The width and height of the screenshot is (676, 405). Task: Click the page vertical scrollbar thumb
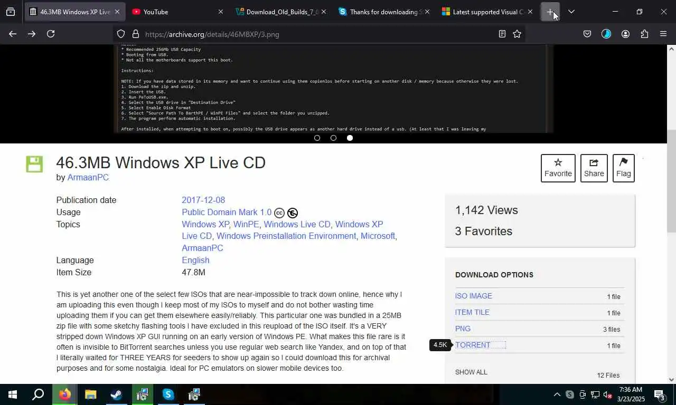click(x=671, y=180)
